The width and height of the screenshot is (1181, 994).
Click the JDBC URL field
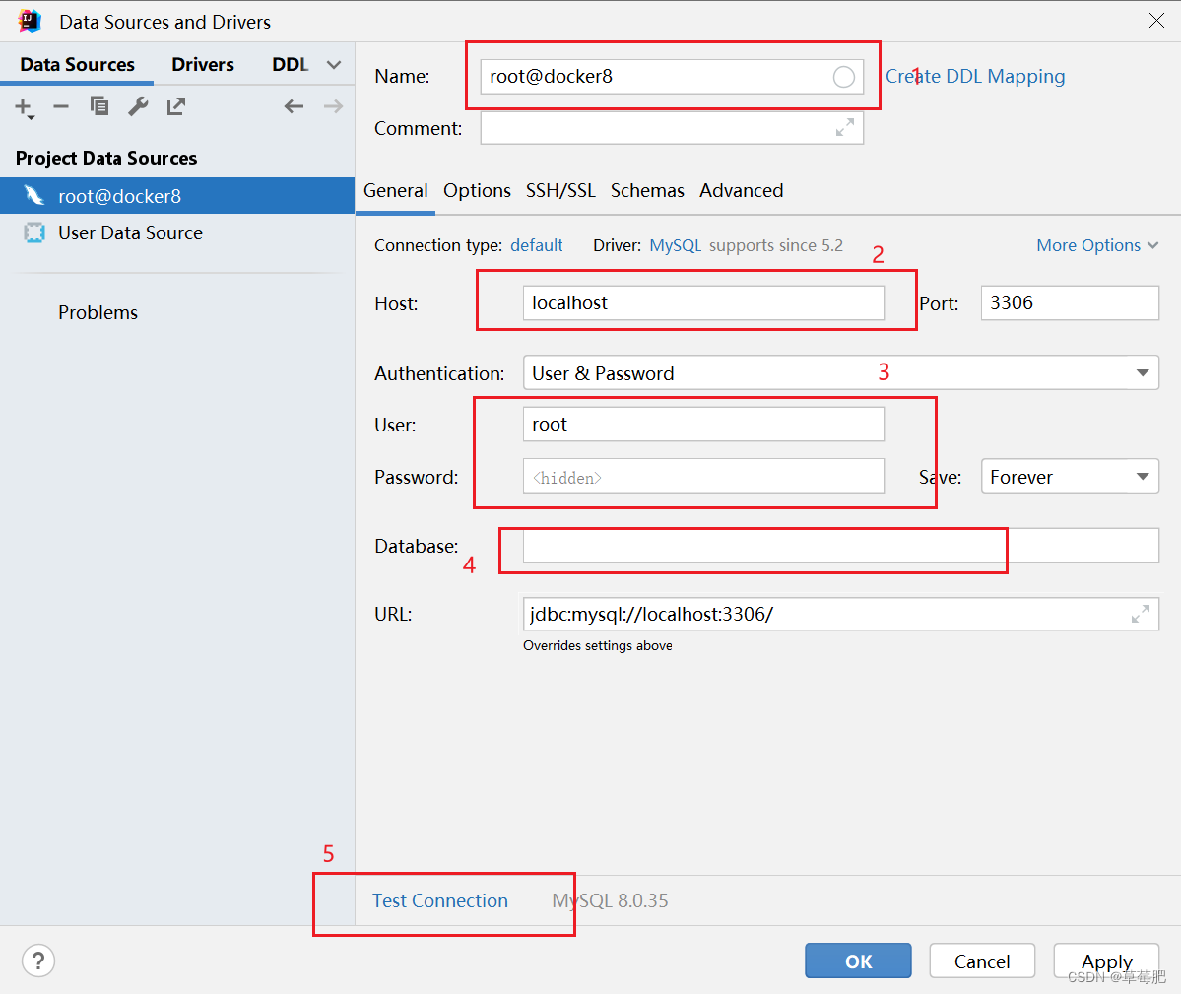(x=840, y=615)
